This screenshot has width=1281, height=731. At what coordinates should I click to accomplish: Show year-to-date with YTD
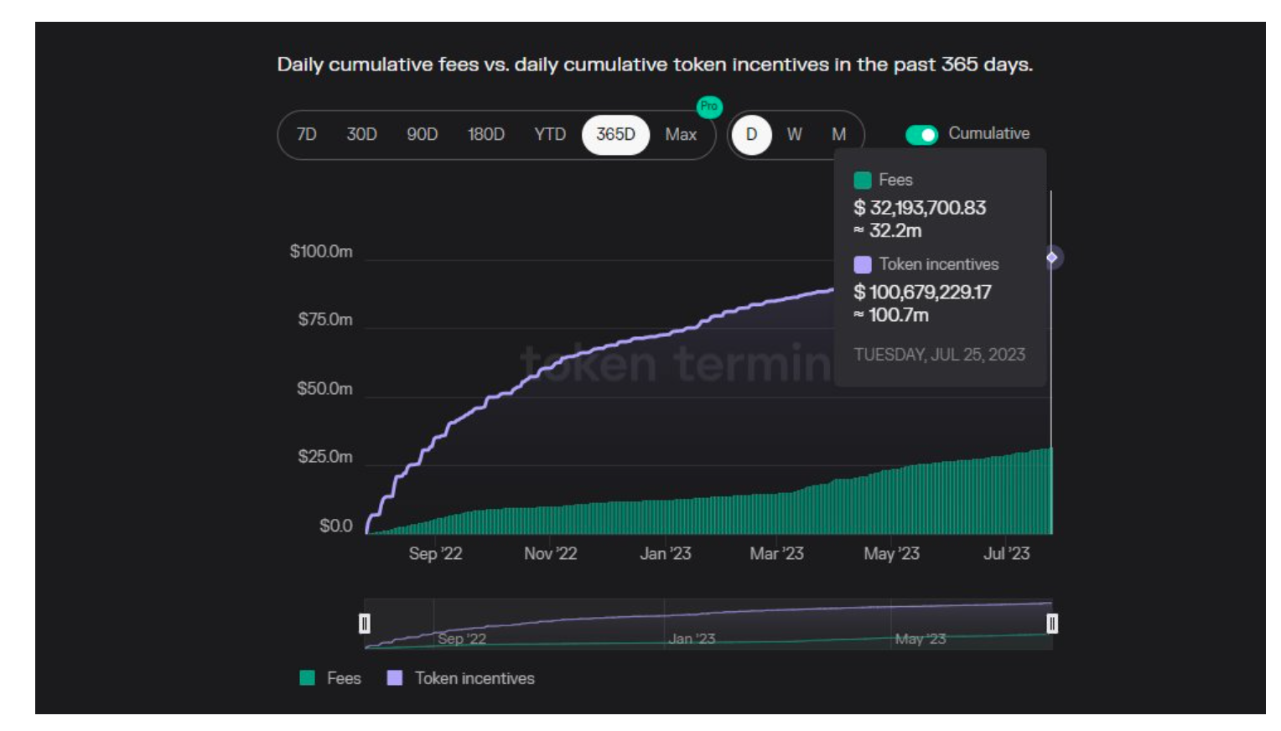click(x=550, y=134)
